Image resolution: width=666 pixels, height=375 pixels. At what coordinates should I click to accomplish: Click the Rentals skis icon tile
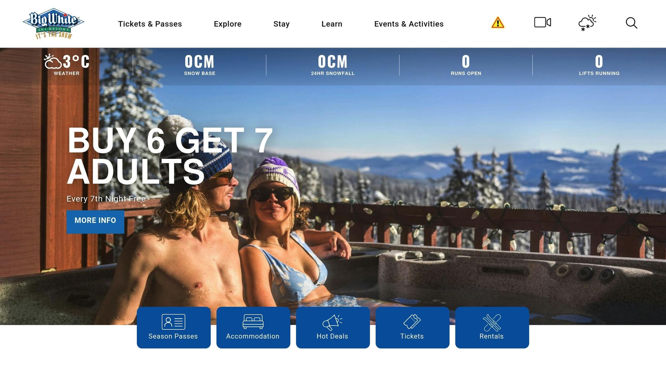click(492, 327)
